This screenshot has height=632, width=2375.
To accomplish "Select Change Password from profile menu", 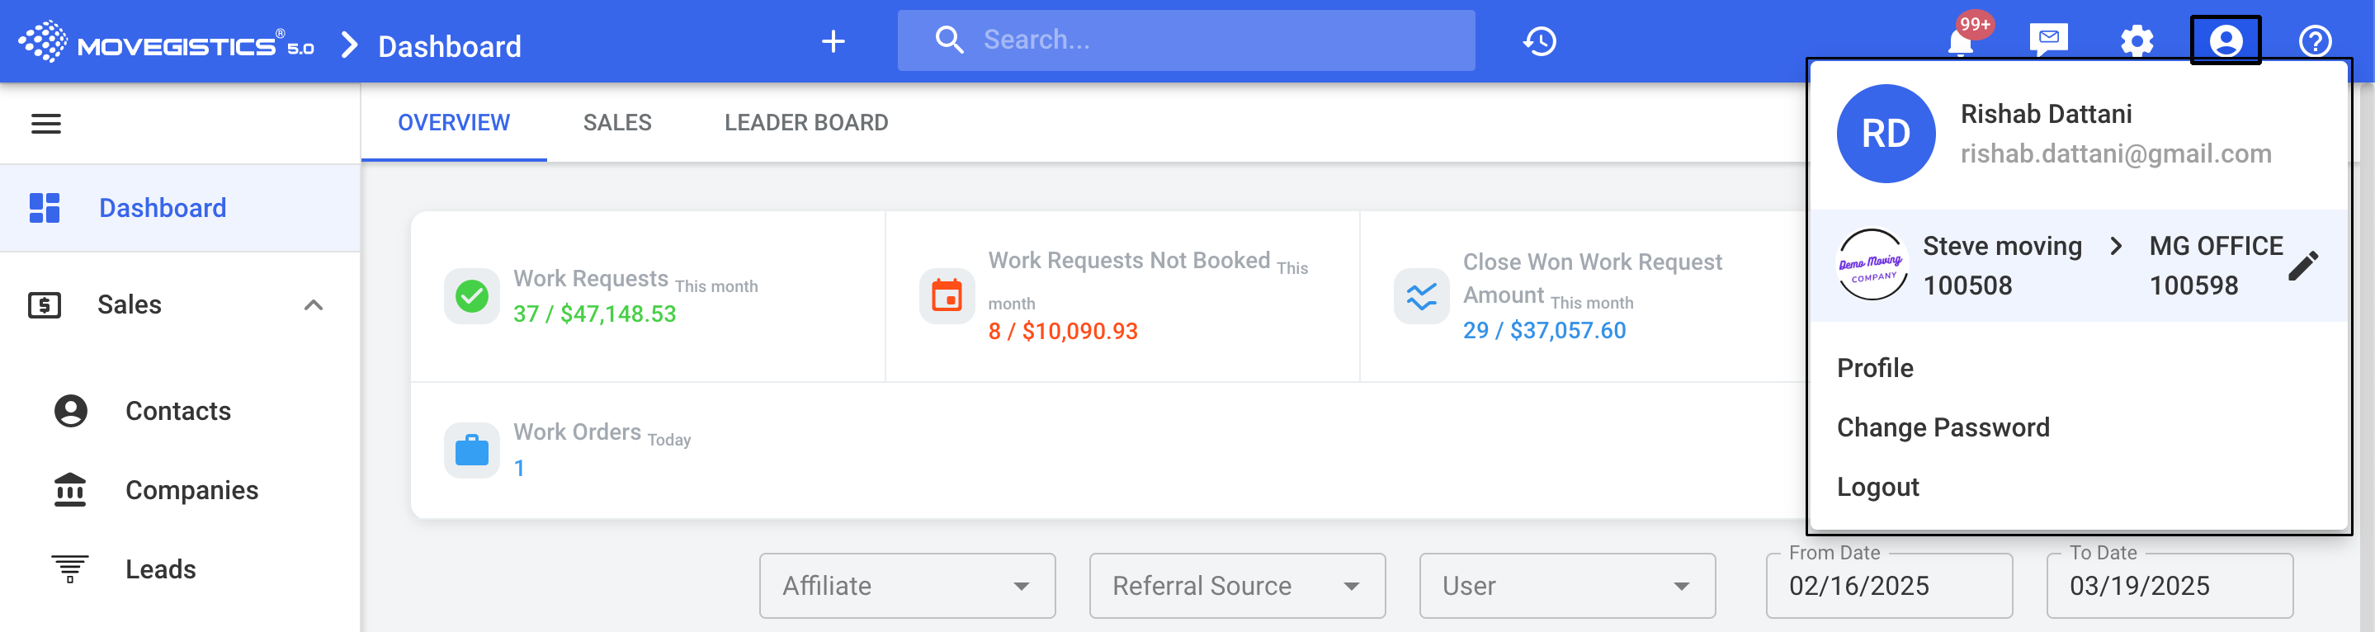I will coord(1943,427).
